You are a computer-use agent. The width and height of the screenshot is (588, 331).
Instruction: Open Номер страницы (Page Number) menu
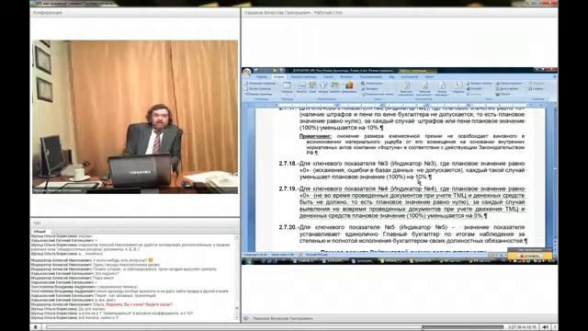coord(442,89)
